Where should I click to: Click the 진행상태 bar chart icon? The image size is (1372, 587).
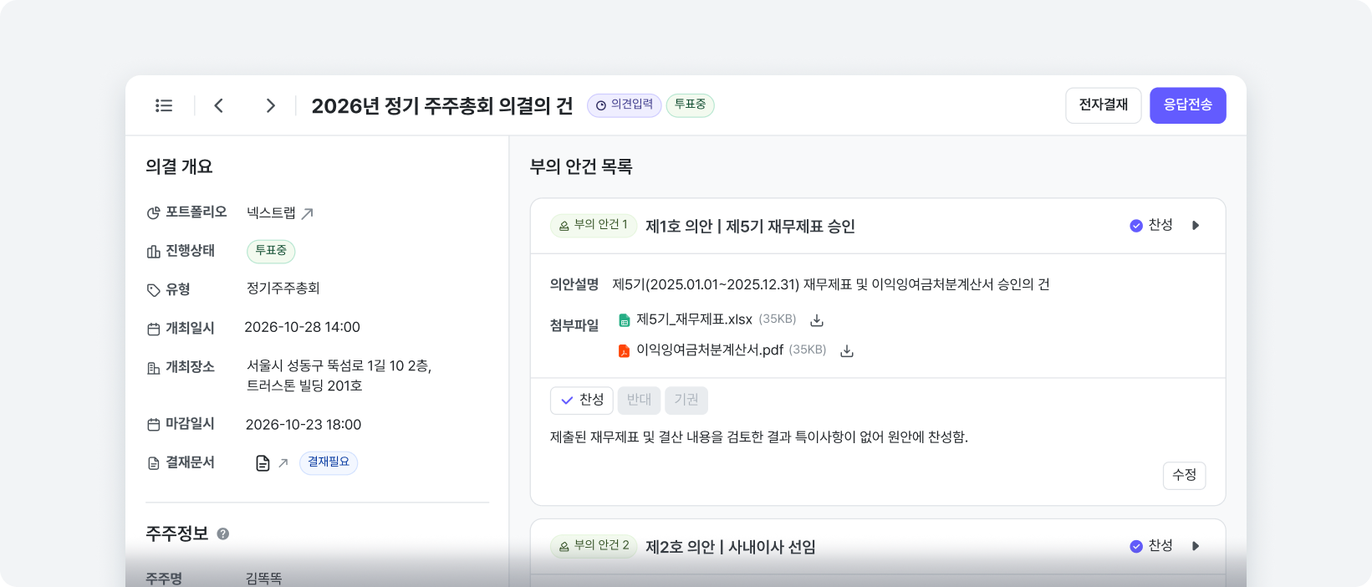(153, 252)
